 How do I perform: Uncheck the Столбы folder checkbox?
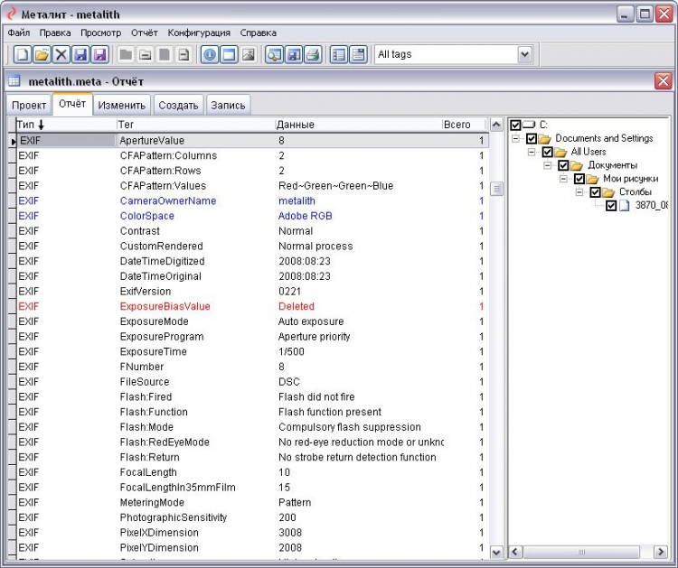click(x=595, y=192)
